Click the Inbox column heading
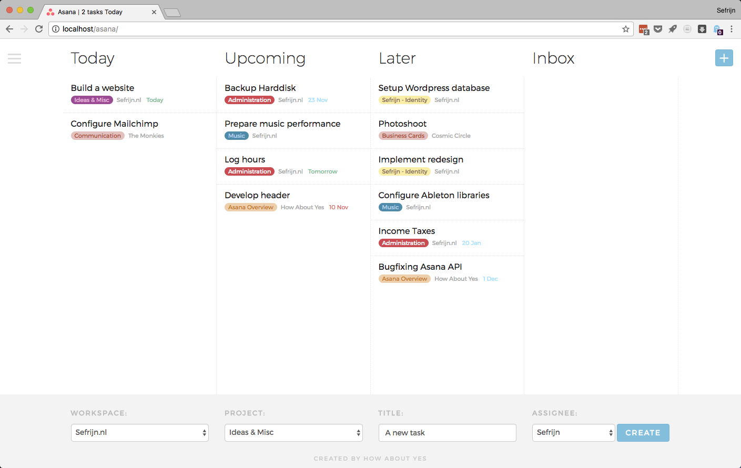Image resolution: width=741 pixels, height=468 pixels. (x=553, y=58)
